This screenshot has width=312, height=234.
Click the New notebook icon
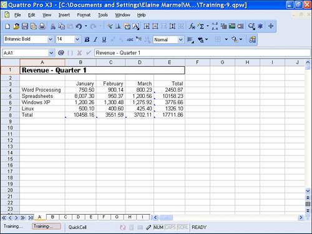[7, 26]
